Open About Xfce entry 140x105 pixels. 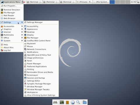pyautogui.click(x=12, y=48)
